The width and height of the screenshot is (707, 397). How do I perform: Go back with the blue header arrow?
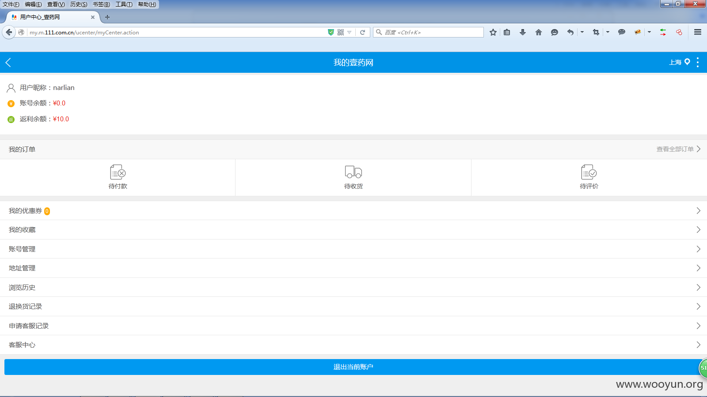pos(8,63)
